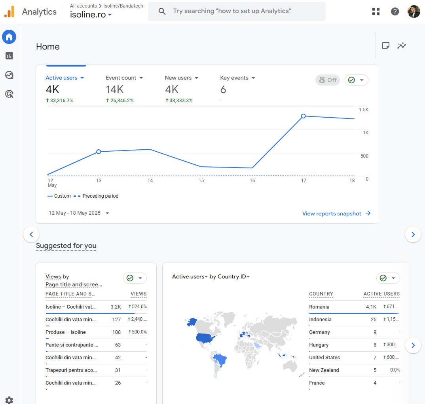This screenshot has height=404, width=425.
Task: Click the Google Analytics logo
Action: point(9,11)
